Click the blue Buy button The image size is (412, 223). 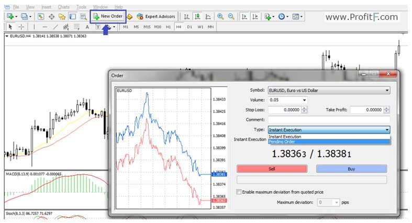[x=351, y=169]
